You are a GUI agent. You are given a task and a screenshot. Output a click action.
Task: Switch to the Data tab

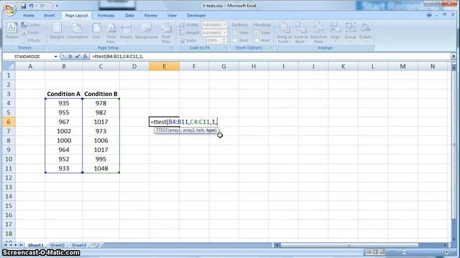pos(129,16)
